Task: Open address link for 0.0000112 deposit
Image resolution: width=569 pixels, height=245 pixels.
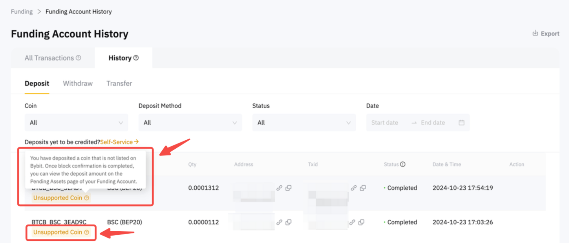Action: [279, 222]
